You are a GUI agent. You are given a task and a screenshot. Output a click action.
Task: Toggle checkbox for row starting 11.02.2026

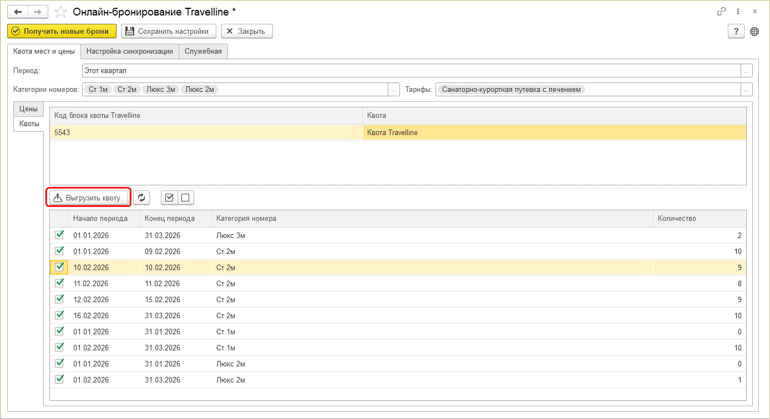59,283
